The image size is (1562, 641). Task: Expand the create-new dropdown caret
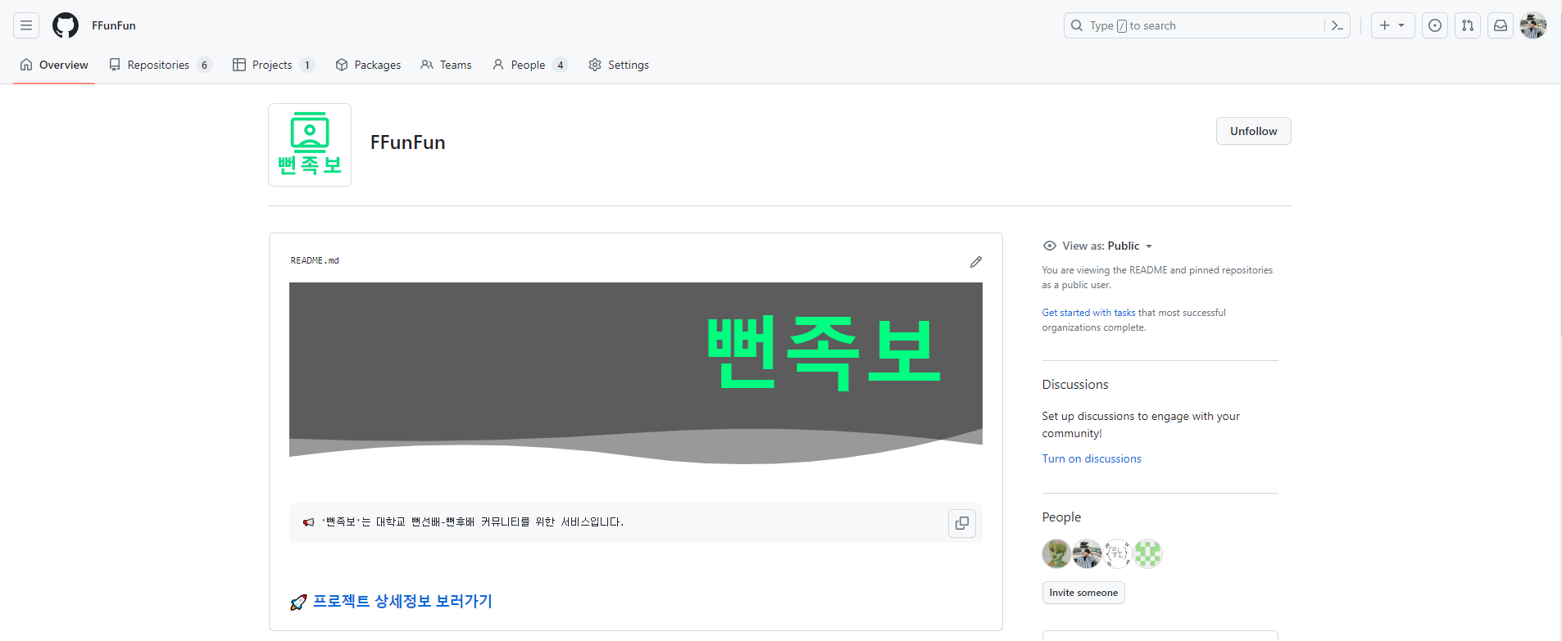click(1401, 25)
